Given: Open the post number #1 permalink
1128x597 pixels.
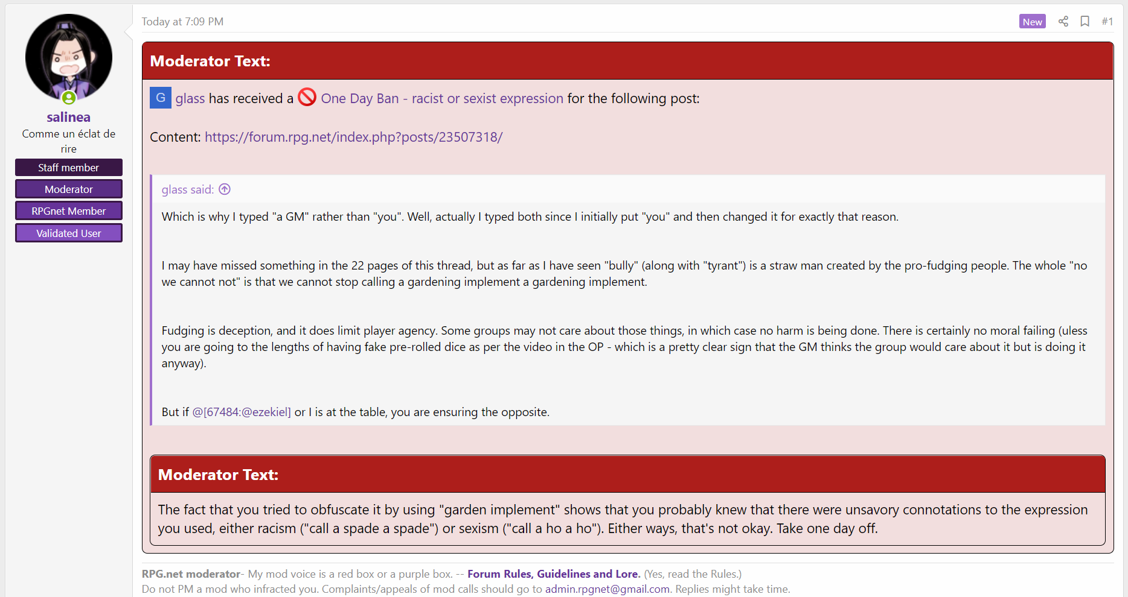Looking at the screenshot, I should [1107, 22].
